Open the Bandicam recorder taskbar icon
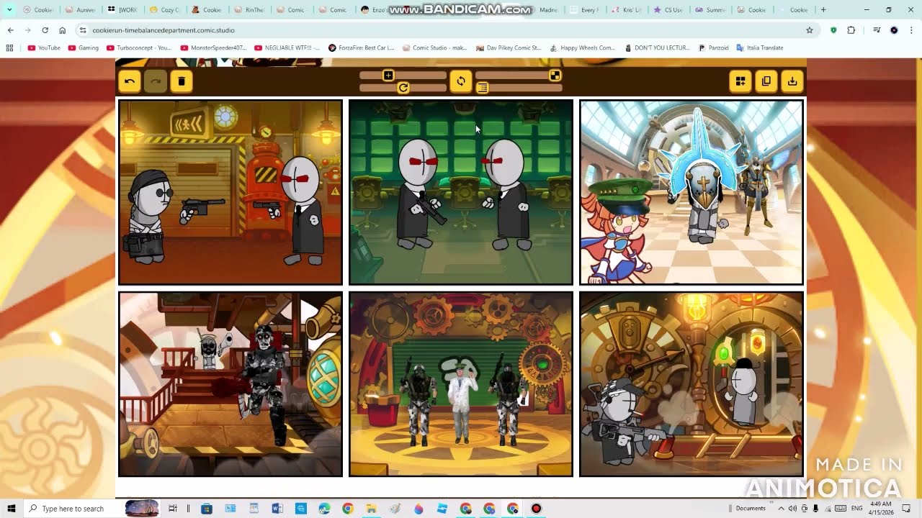The height and width of the screenshot is (518, 922). (536, 509)
